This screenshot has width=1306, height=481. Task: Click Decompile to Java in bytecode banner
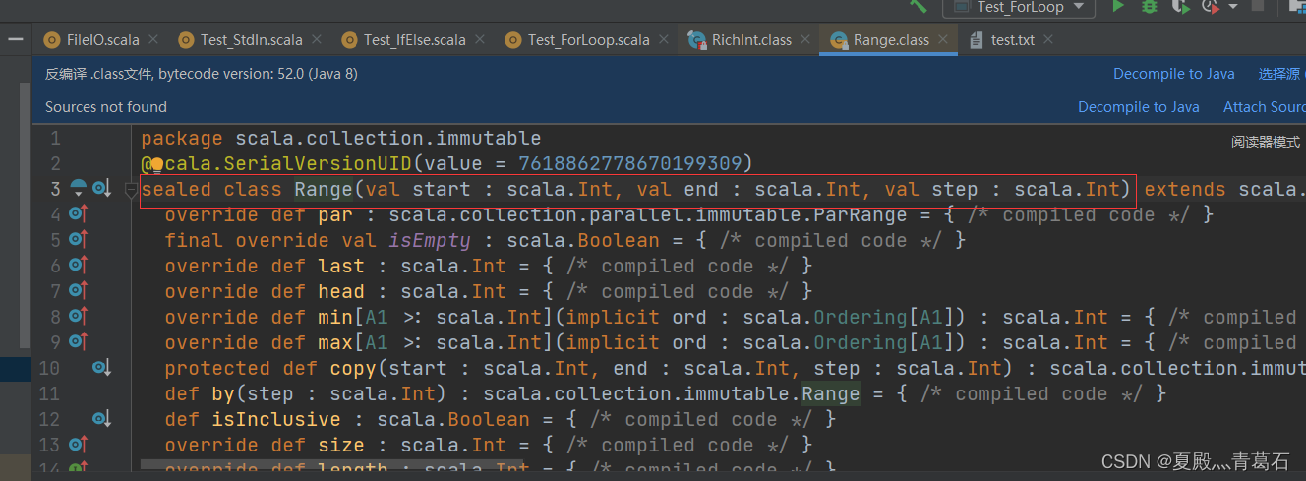pyautogui.click(x=1173, y=74)
